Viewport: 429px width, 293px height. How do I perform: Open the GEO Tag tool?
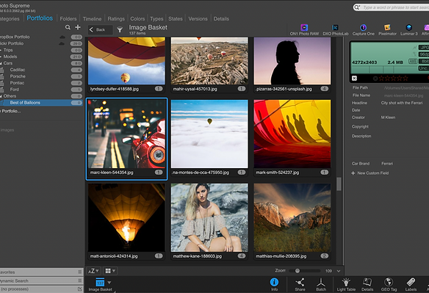tap(389, 284)
